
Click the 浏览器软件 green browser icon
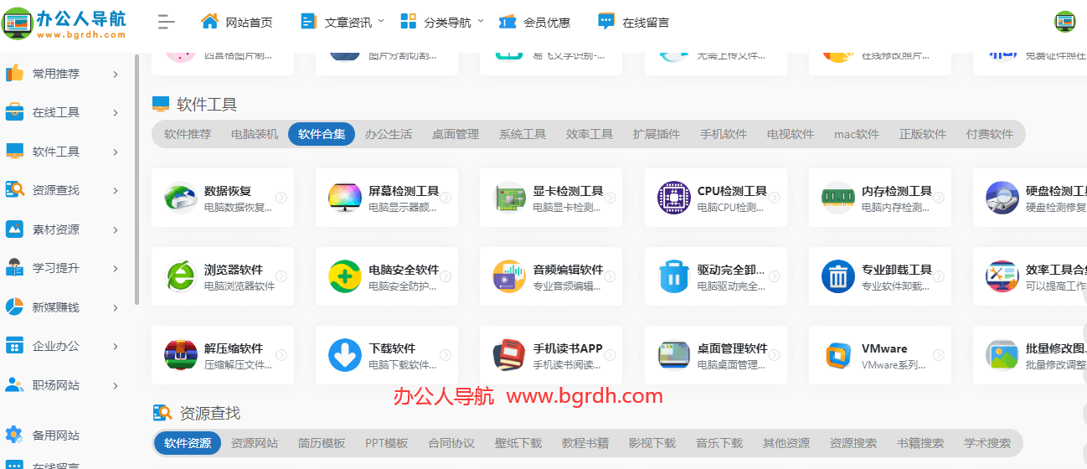(x=180, y=276)
